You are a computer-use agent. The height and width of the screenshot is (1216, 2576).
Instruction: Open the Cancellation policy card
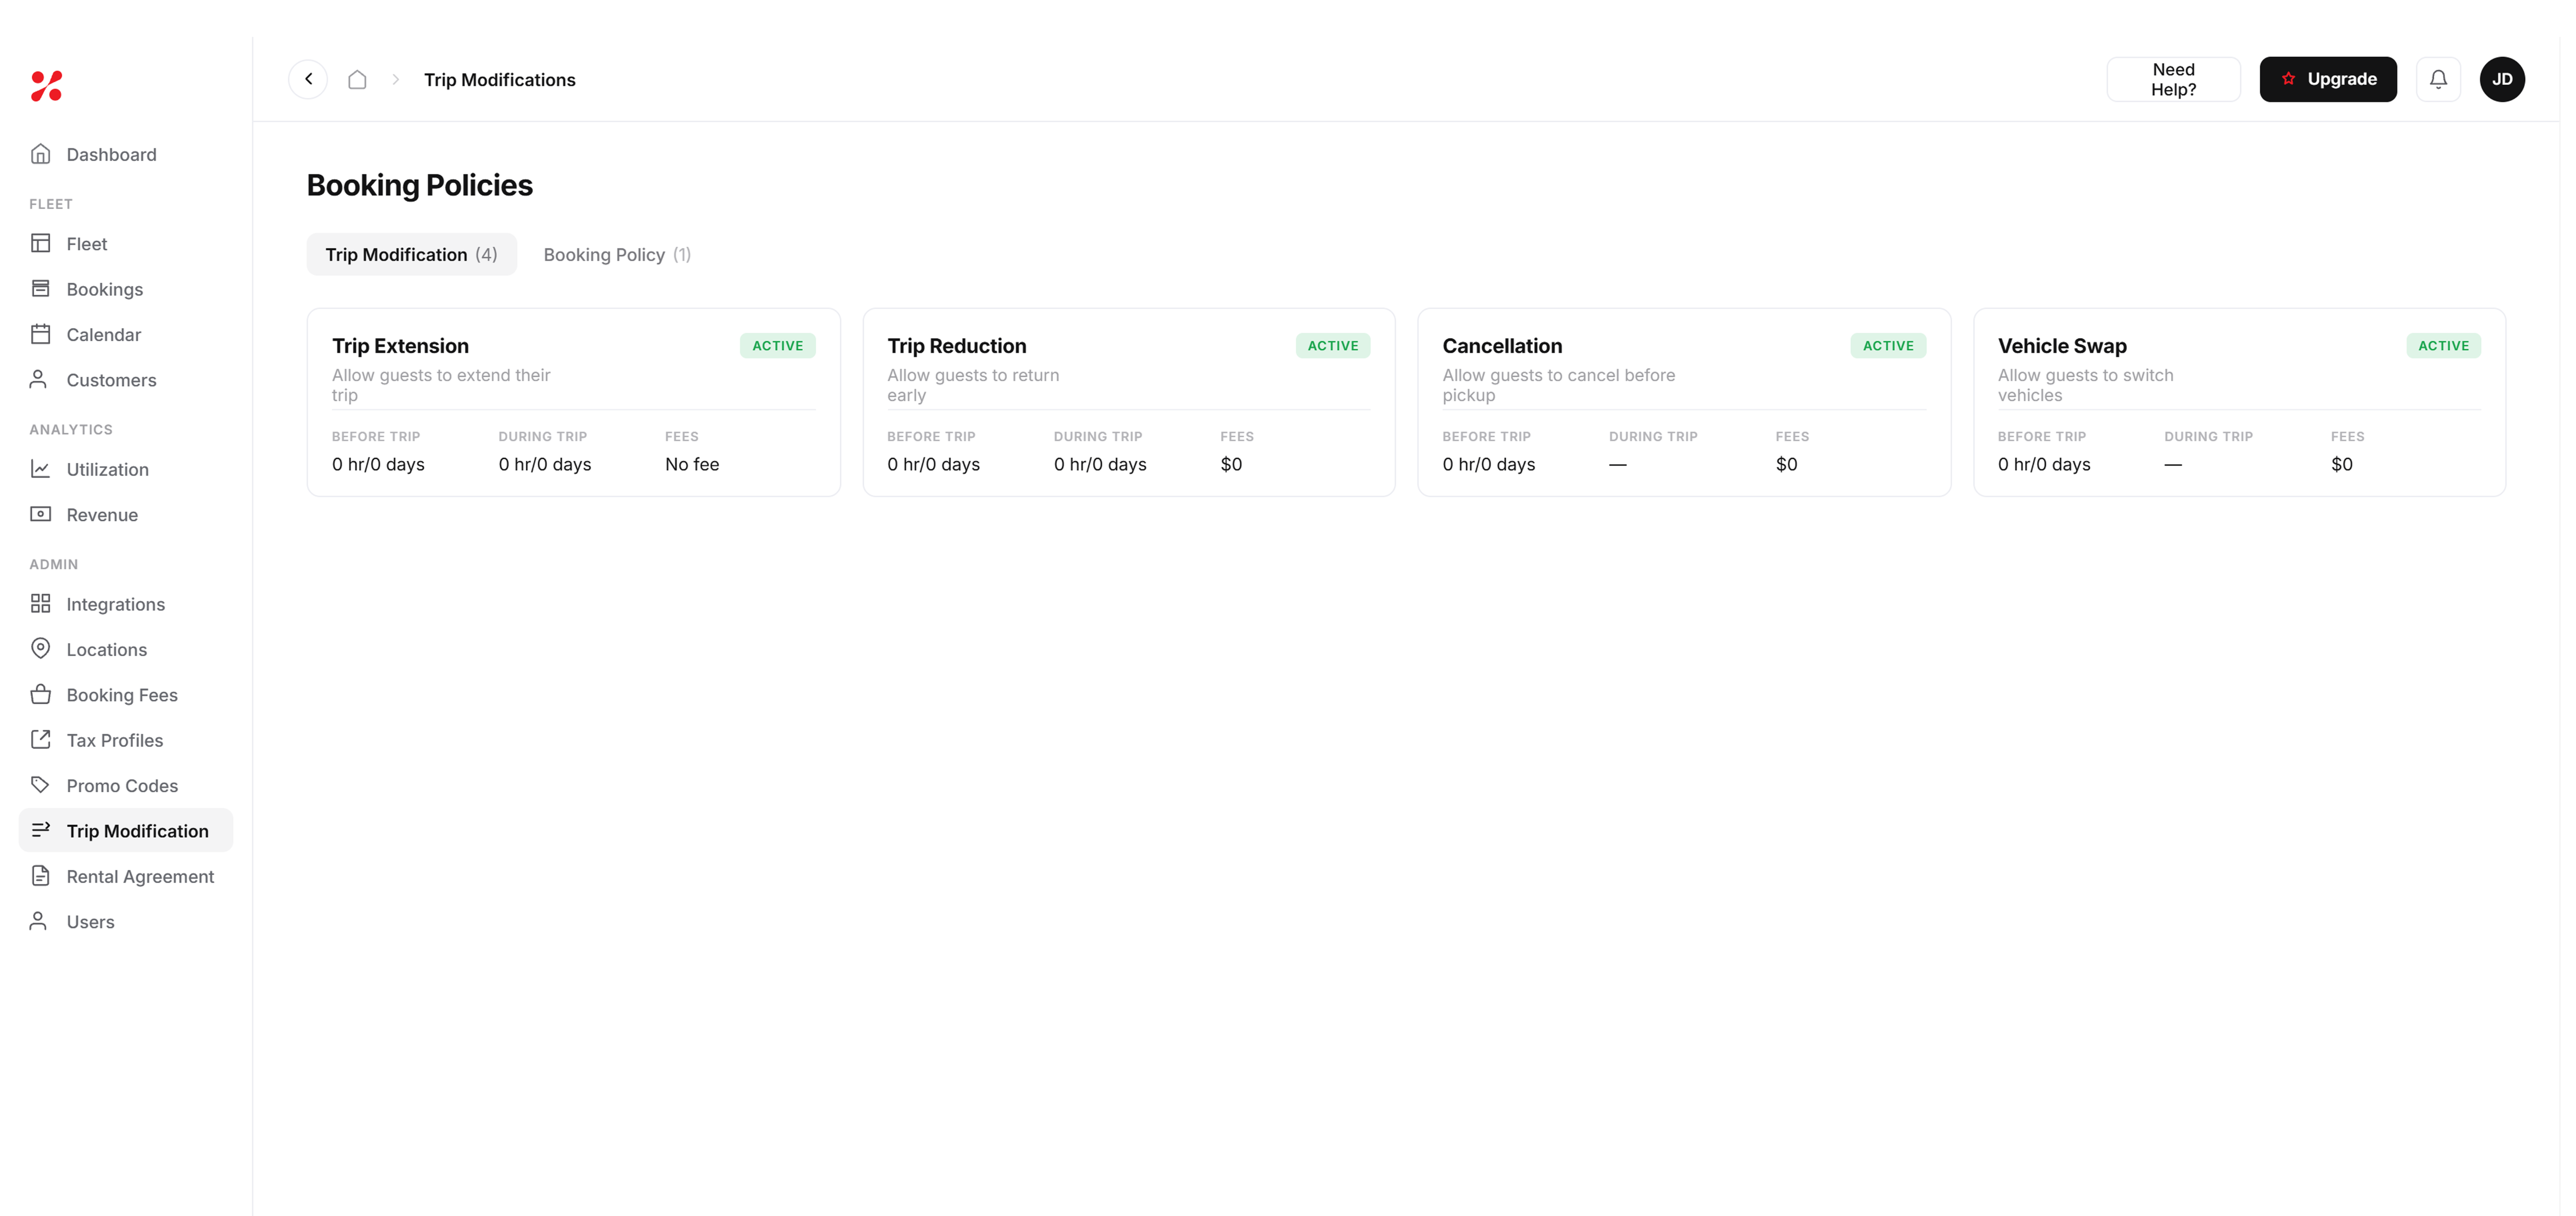coord(1683,402)
